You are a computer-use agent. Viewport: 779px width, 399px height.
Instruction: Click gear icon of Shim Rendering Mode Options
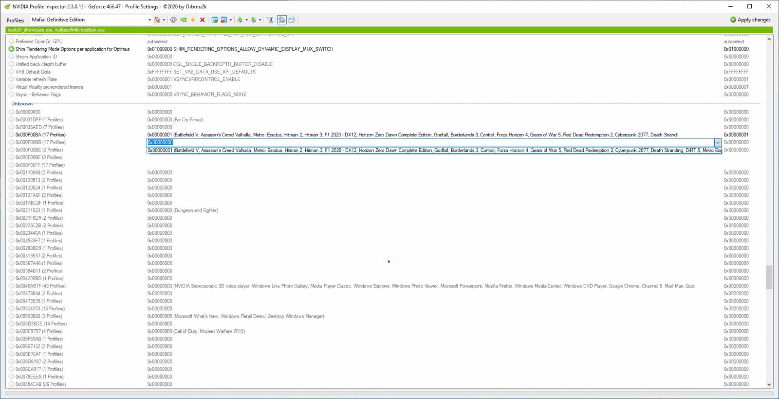(11, 49)
